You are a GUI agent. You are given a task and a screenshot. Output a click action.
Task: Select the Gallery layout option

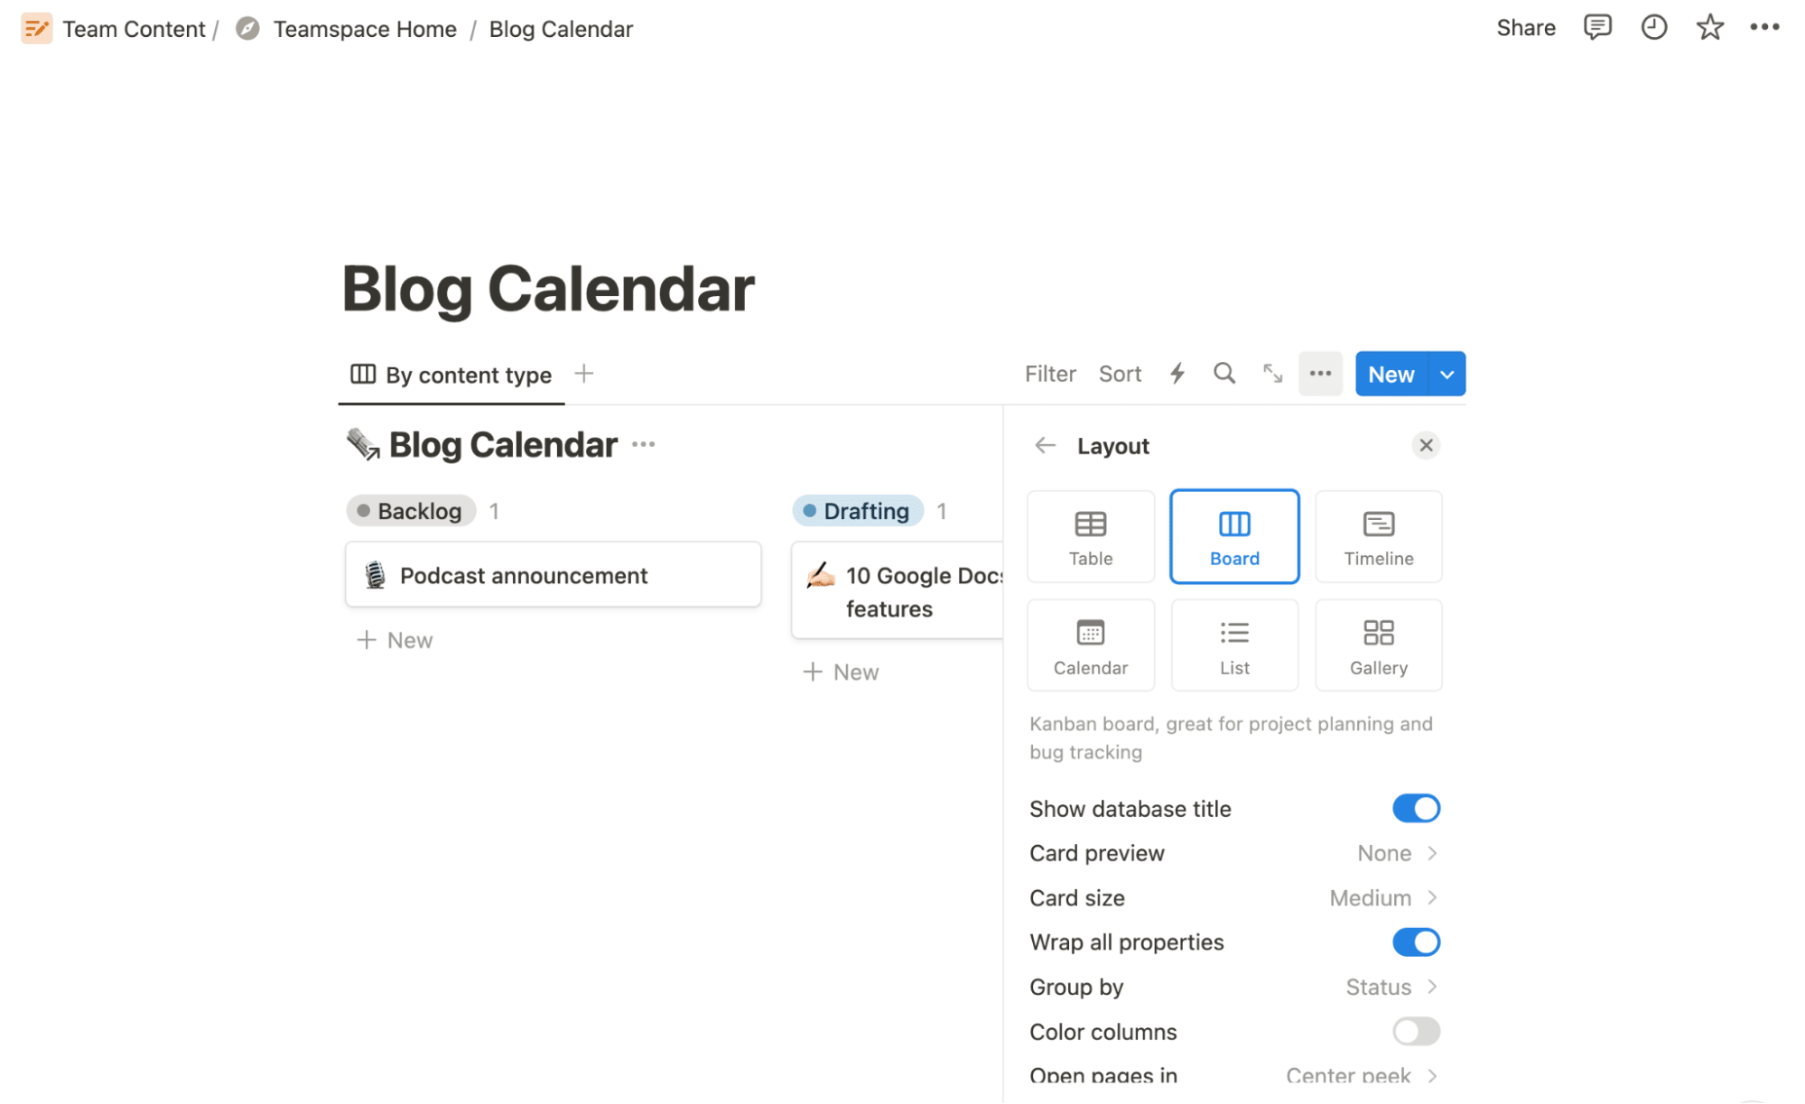coord(1378,645)
